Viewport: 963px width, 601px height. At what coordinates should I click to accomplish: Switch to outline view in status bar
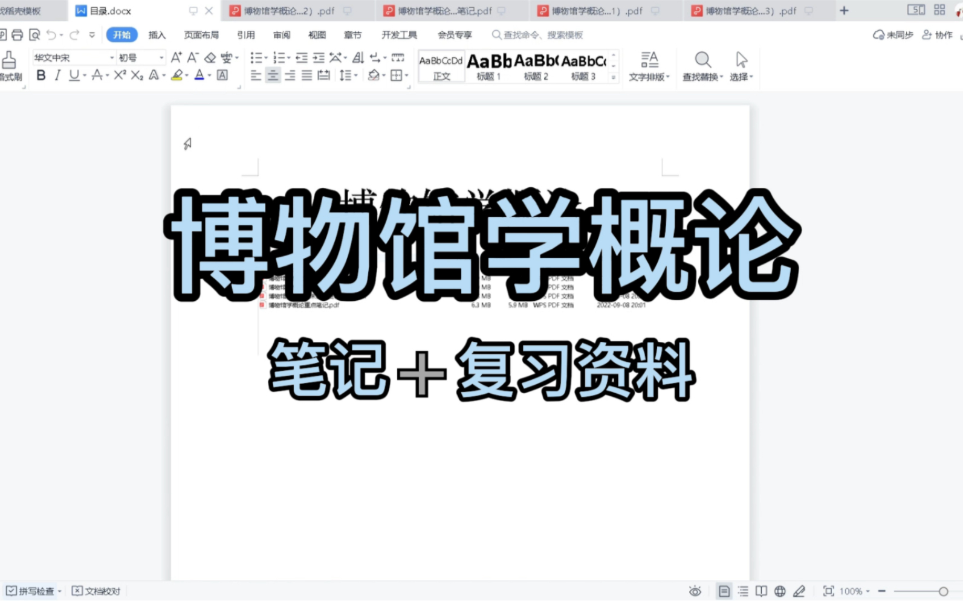pos(743,591)
